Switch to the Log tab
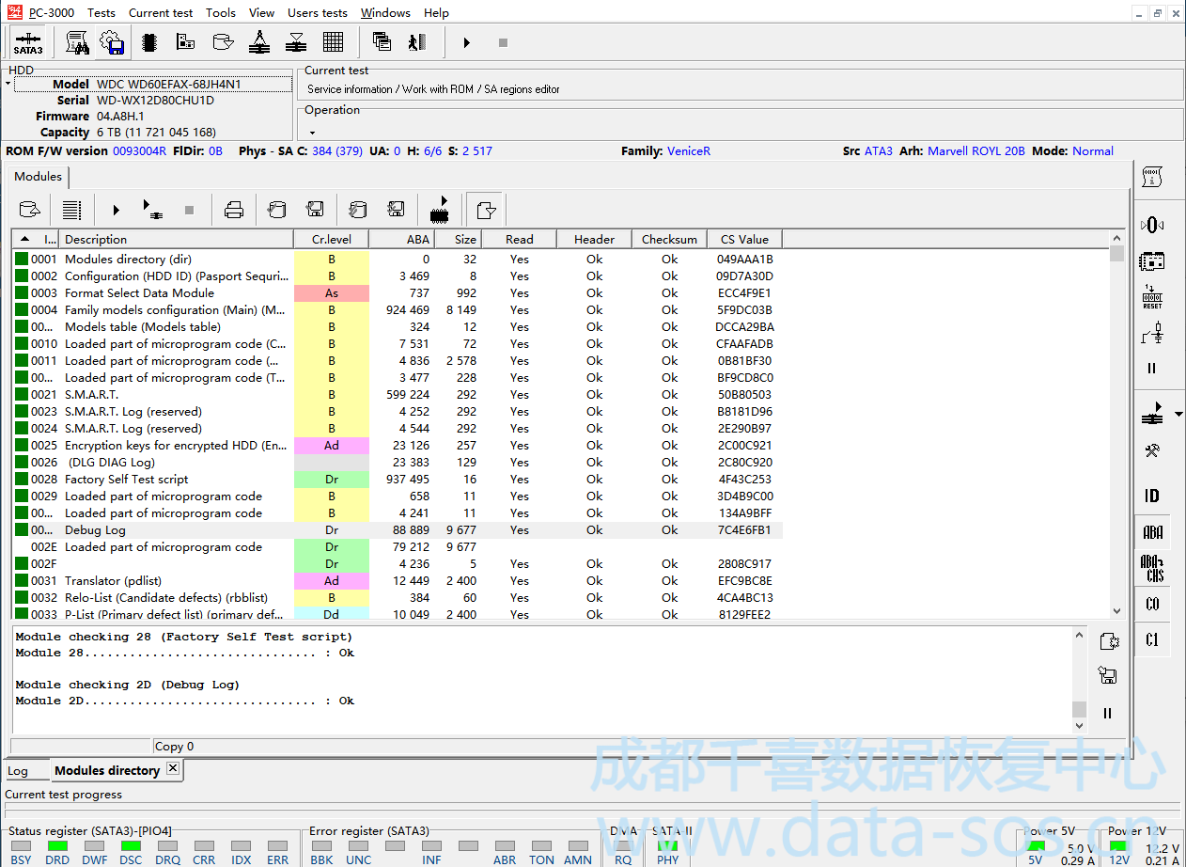Screen dimensions: 1186x867 [x=18, y=771]
